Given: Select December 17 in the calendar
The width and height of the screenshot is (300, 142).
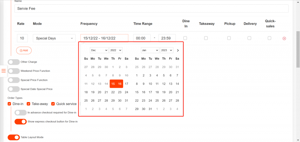Looking at the screenshot, I should click(127, 84).
